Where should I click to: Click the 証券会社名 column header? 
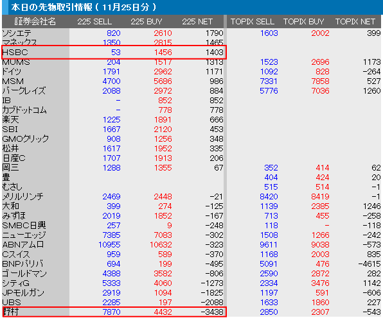point(35,22)
